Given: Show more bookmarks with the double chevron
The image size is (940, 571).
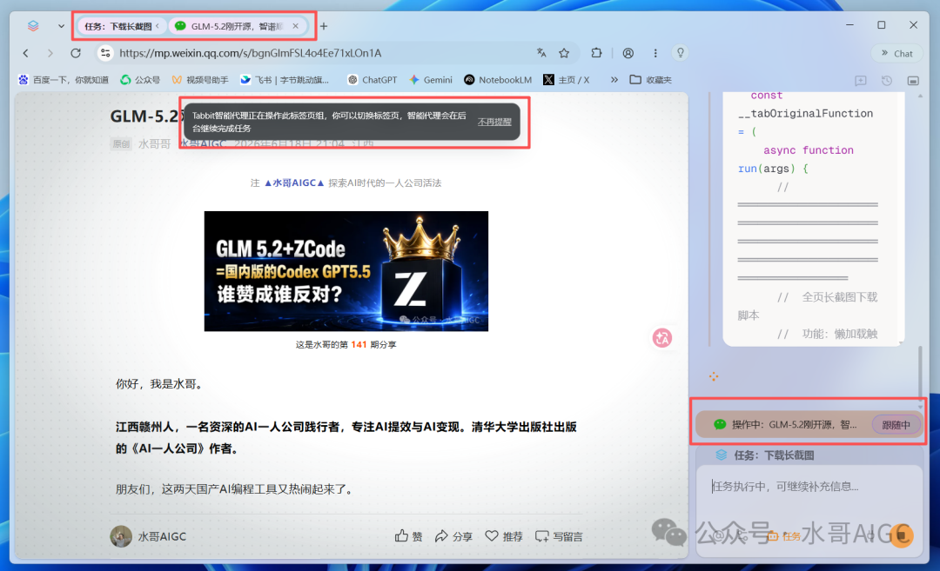Looking at the screenshot, I should point(614,80).
